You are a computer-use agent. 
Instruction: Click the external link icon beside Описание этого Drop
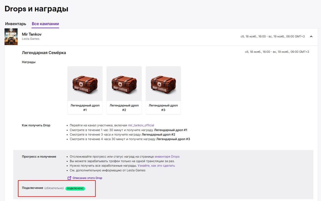pyautogui.click(x=69, y=178)
